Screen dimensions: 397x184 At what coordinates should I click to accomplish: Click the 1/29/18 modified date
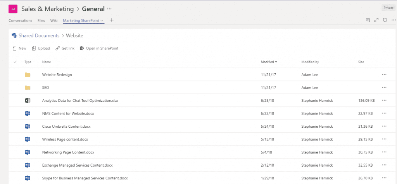(x=268, y=178)
